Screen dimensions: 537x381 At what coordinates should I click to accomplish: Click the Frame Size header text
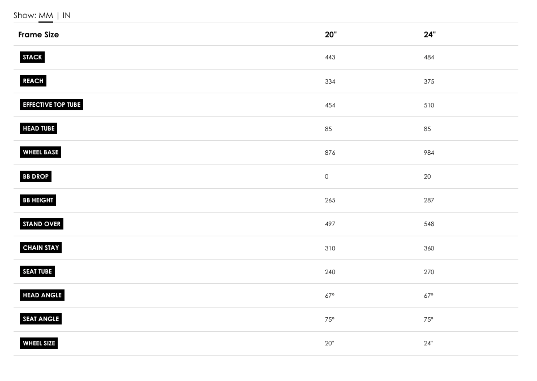(38, 34)
